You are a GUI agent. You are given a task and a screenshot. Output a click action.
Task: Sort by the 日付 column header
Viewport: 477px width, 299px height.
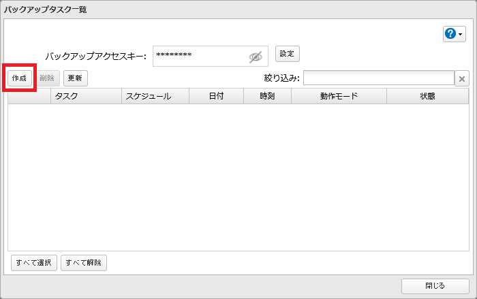pos(216,96)
